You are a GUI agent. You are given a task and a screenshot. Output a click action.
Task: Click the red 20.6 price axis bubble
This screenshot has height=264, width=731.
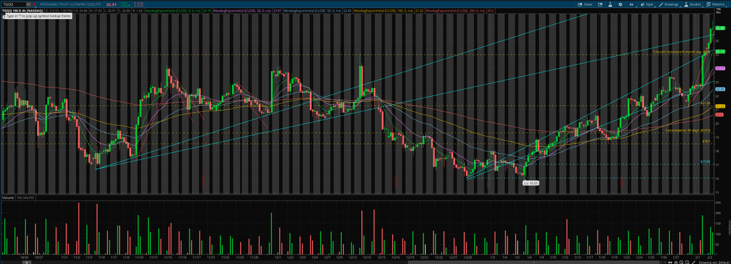point(719,114)
